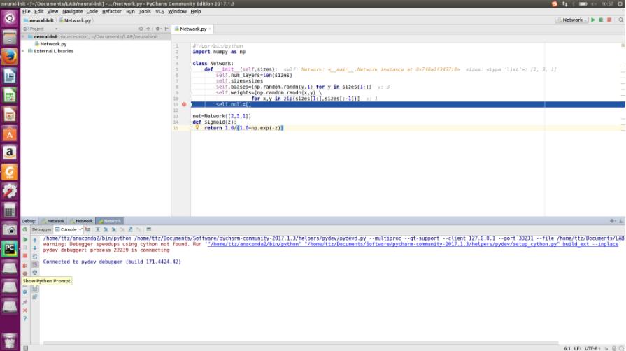
Task: Switch to the Debugger tab
Action: click(x=41, y=229)
